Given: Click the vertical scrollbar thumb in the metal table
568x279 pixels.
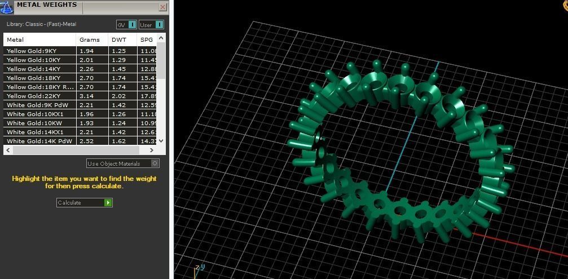Looking at the screenshot, I should (161, 61).
